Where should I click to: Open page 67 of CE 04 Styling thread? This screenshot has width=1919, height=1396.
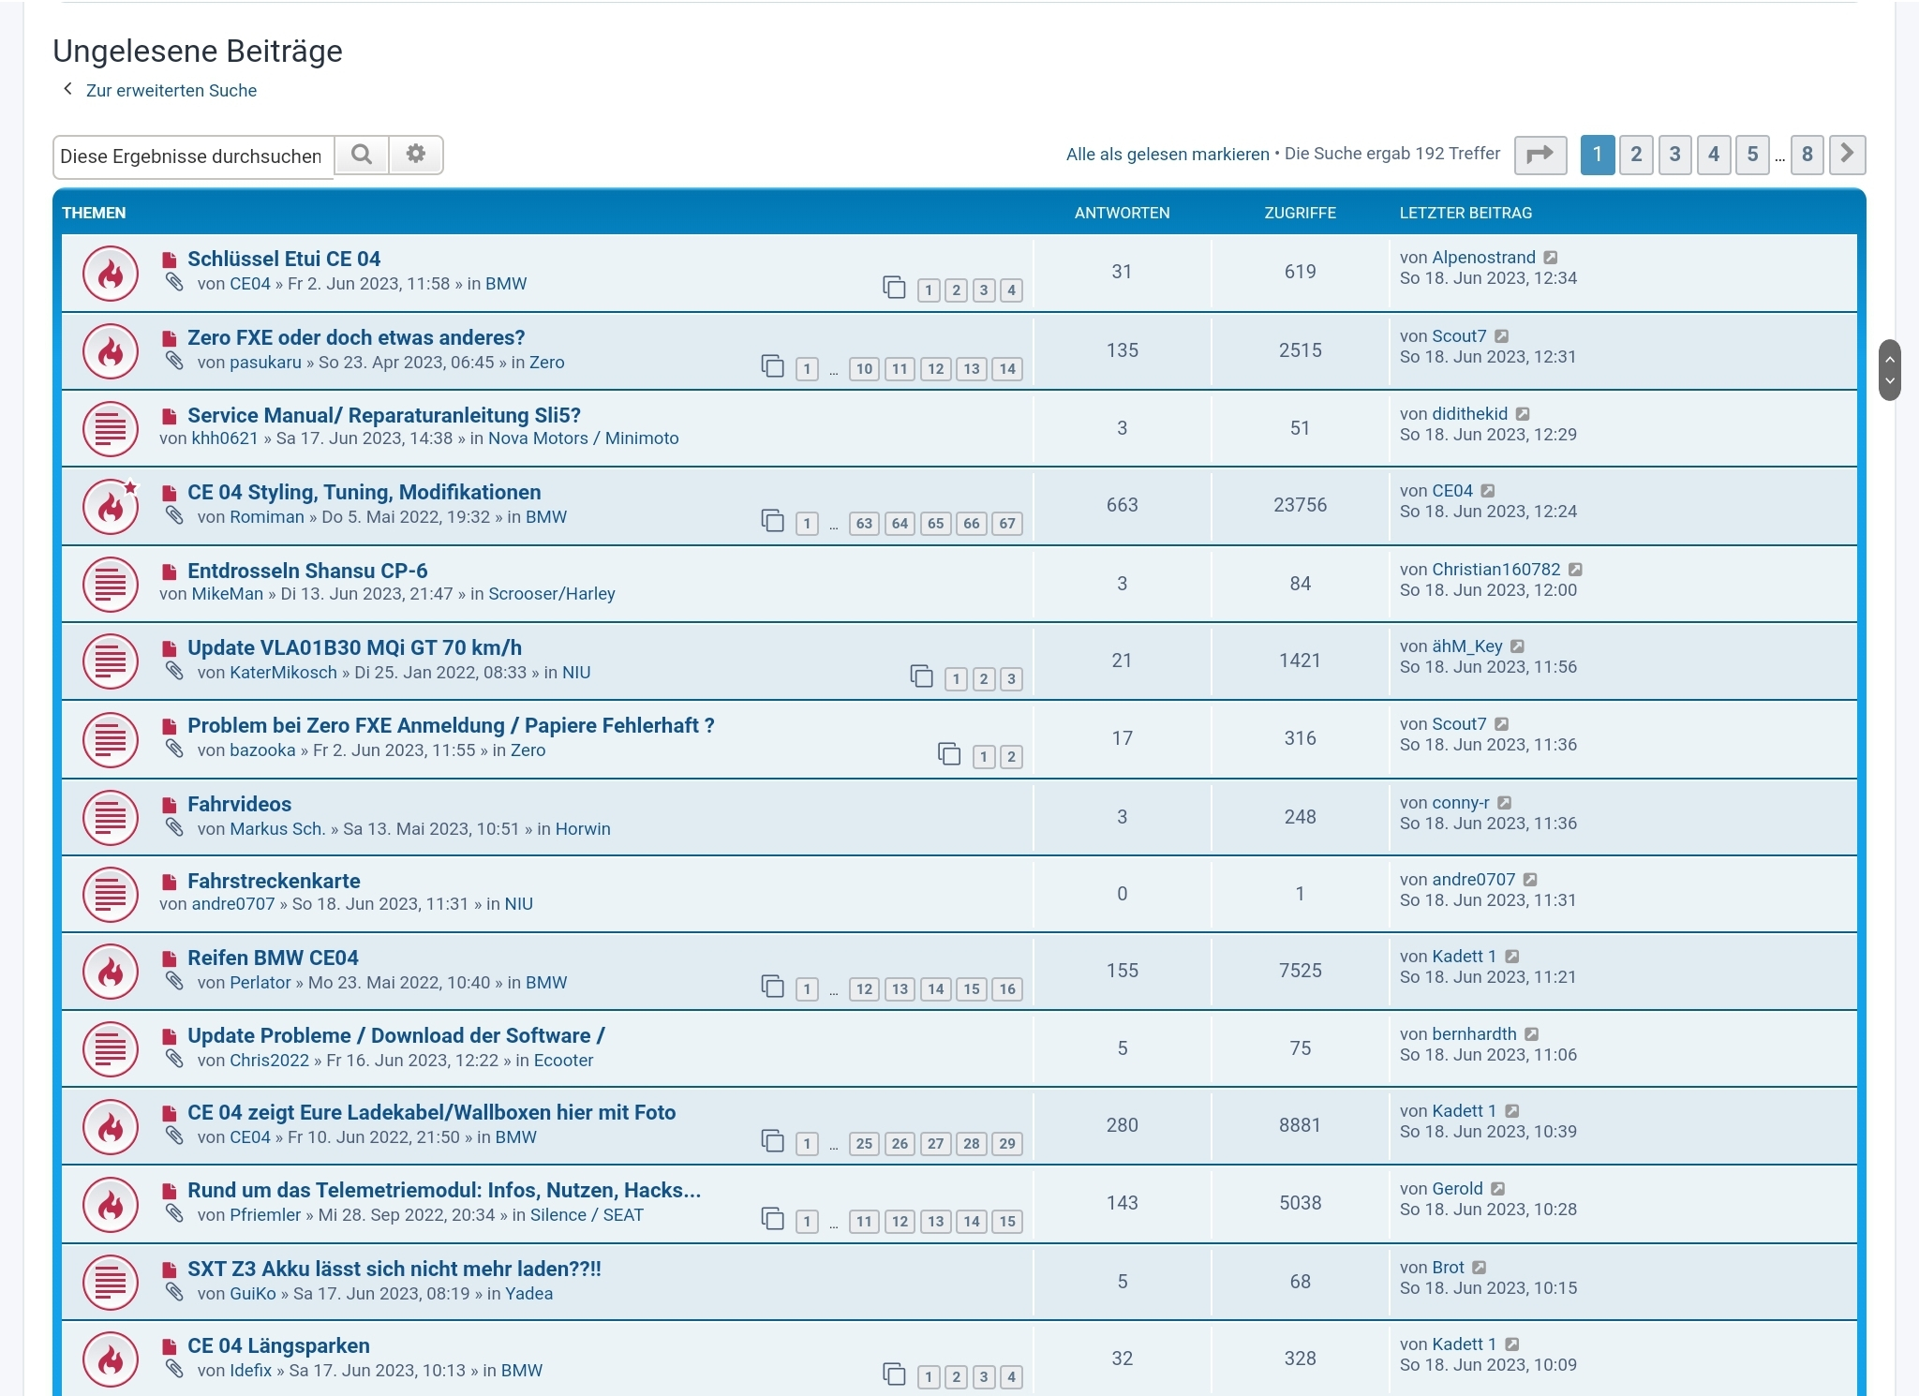click(x=1007, y=524)
